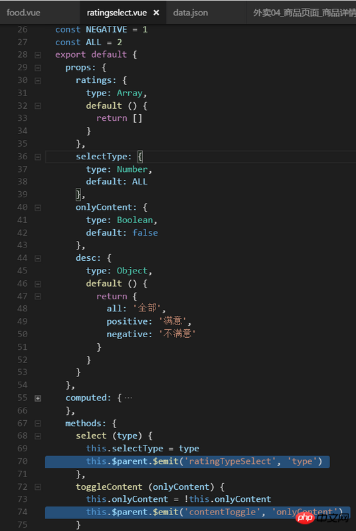Place cursor in 'default: ALL' line
Viewport: 356px width, 531px height.
116,182
